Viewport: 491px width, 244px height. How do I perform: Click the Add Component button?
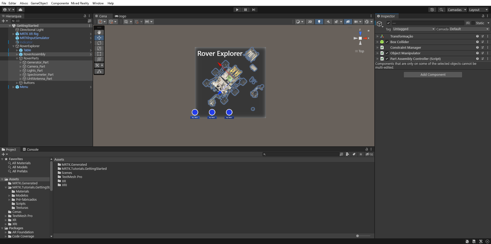pyautogui.click(x=433, y=74)
